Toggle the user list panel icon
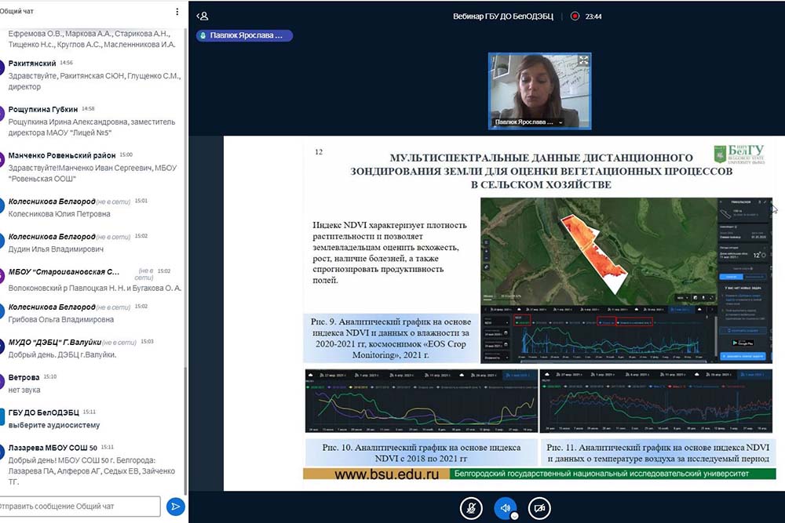The height and width of the screenshot is (523, 785). point(203,16)
